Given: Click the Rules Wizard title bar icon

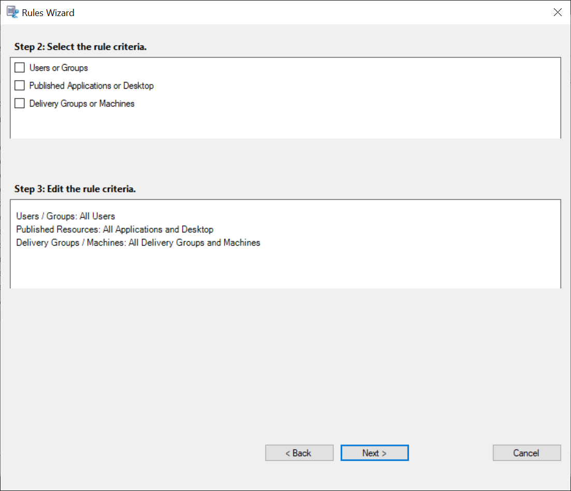Looking at the screenshot, I should tap(12, 12).
